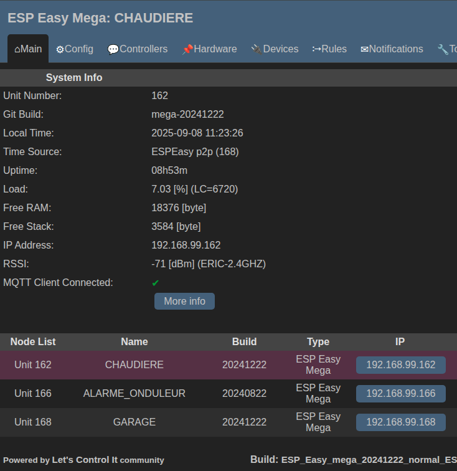Click the Tools wrench icon
The width and height of the screenshot is (457, 471).
point(443,50)
